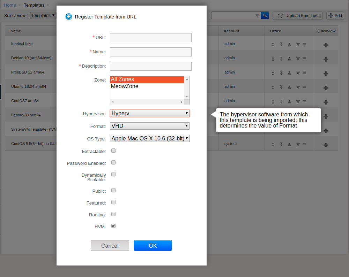Open the Hypervisor dropdown
This screenshot has height=277, width=349.
pyautogui.click(x=150, y=114)
